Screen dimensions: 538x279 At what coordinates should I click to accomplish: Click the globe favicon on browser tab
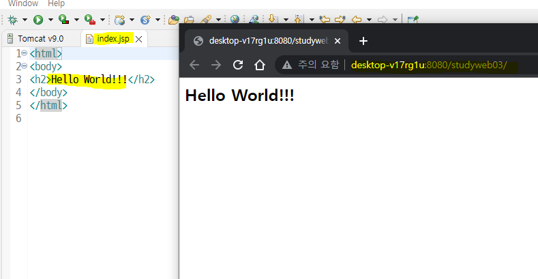198,41
